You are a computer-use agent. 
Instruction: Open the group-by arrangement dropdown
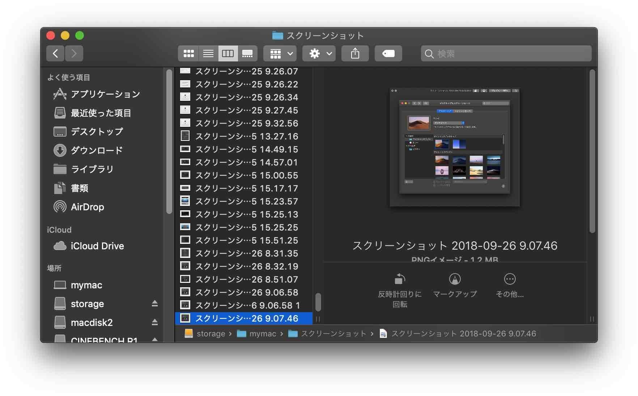coord(280,53)
